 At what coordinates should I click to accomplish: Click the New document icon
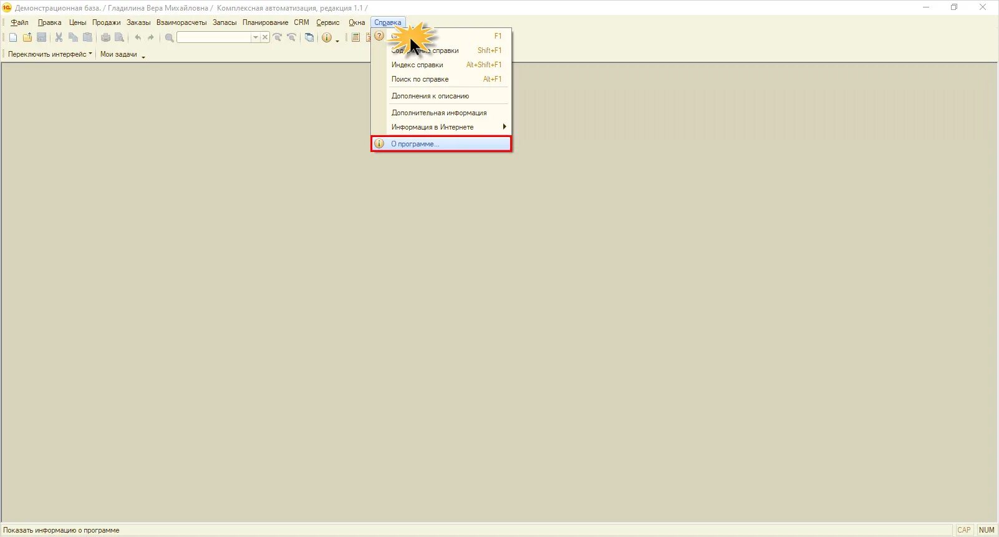pos(13,37)
